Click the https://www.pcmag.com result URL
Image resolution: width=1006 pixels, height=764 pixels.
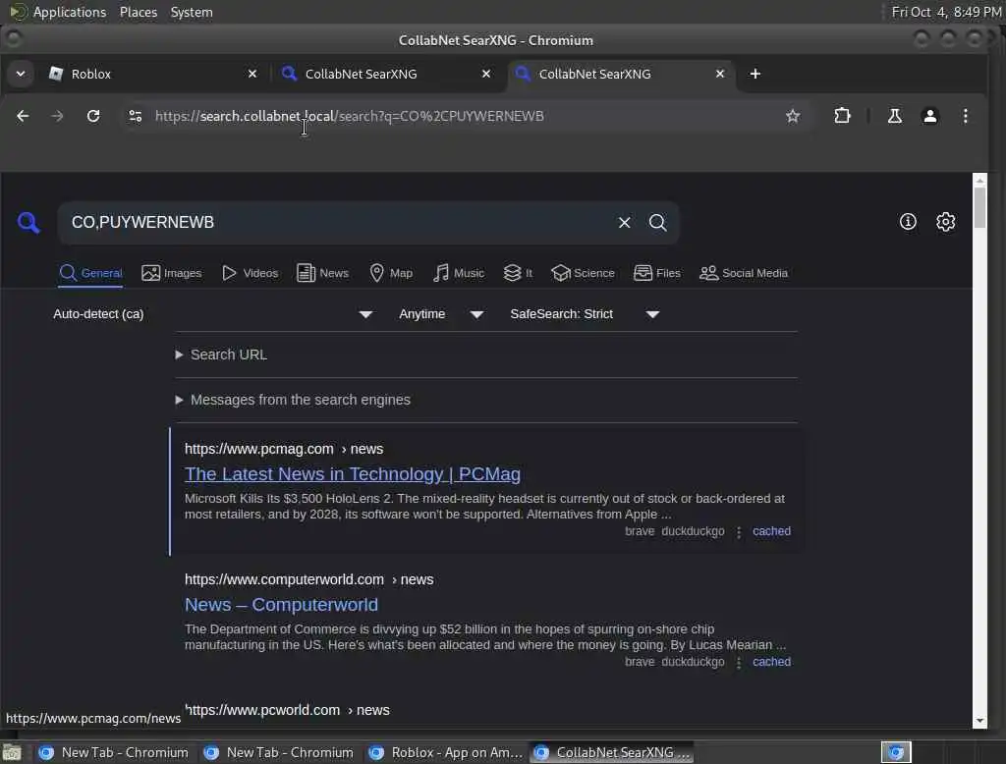pos(284,449)
